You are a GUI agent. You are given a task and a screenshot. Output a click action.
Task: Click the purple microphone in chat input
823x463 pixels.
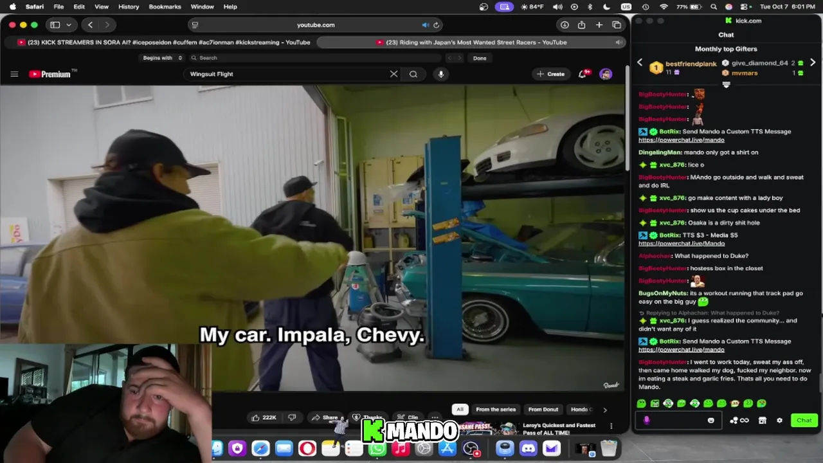click(646, 421)
